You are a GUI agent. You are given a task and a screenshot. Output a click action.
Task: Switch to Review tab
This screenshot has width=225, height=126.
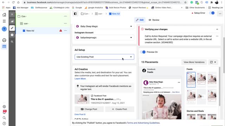154,20
